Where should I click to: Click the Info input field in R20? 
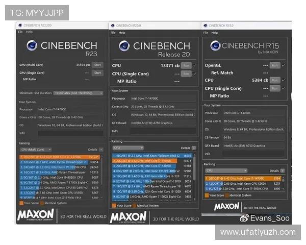point(163,131)
